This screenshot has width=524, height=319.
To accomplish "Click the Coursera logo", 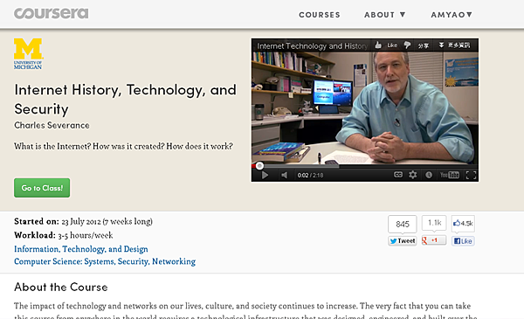I will (x=52, y=13).
